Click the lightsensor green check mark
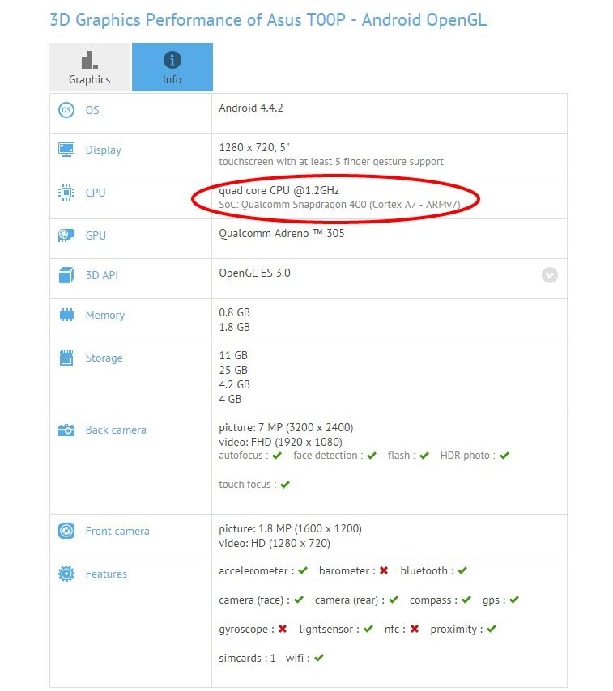Viewport: 613px width, 691px height. click(368, 629)
